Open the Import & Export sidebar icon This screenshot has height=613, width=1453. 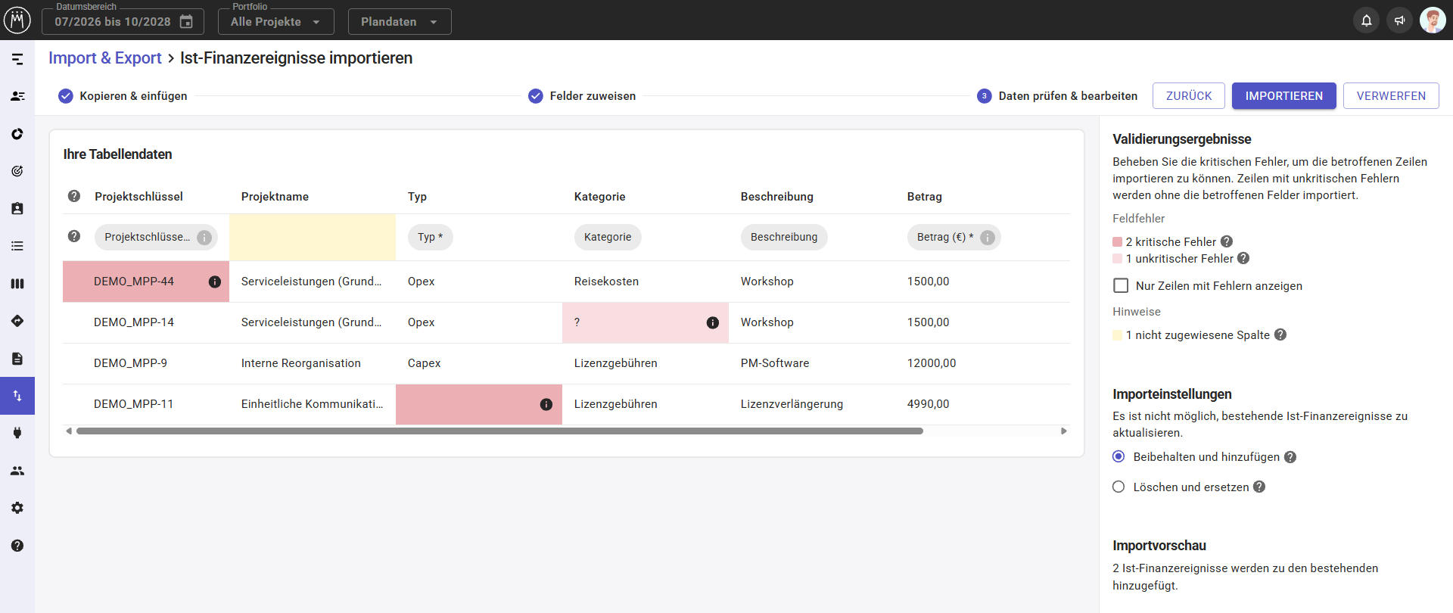pyautogui.click(x=17, y=396)
